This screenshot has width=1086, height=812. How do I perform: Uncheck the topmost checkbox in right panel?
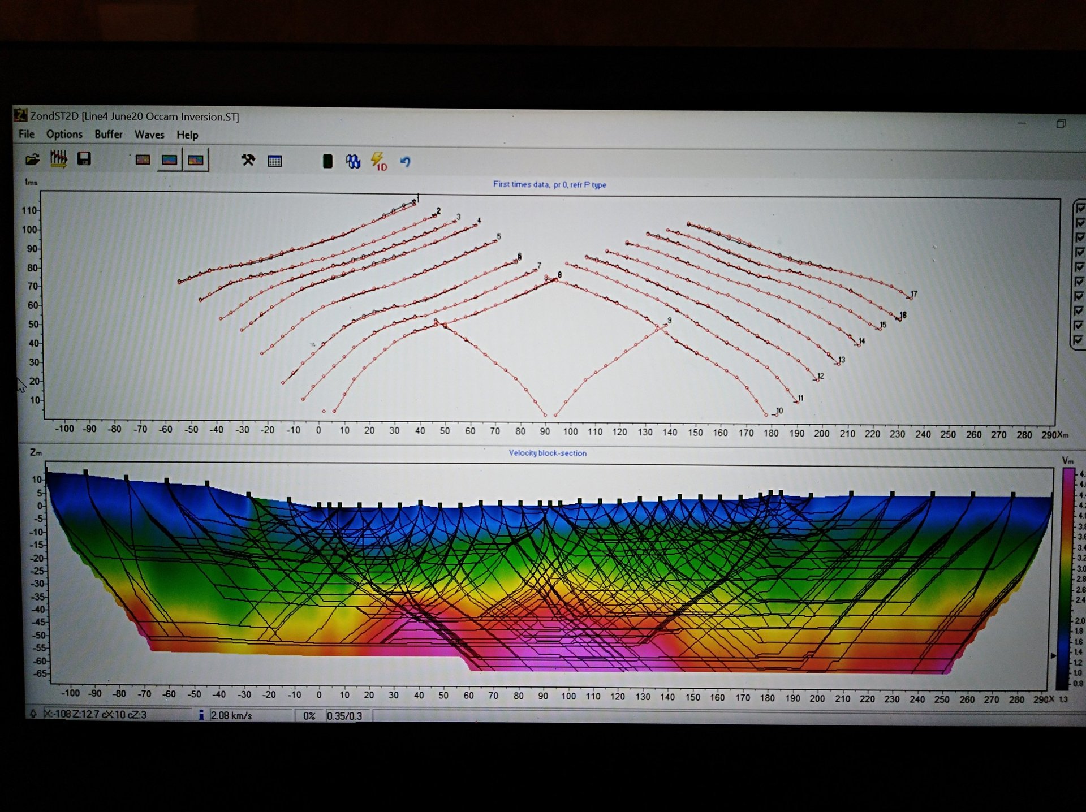tap(1080, 208)
